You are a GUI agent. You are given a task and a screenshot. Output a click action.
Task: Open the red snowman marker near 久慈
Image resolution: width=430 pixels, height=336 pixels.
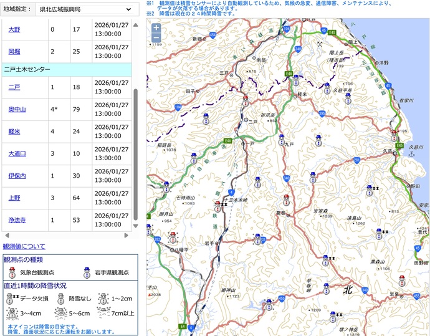click(394, 136)
